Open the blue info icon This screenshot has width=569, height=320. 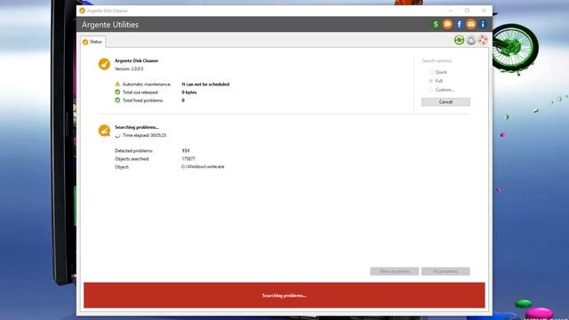(x=483, y=24)
